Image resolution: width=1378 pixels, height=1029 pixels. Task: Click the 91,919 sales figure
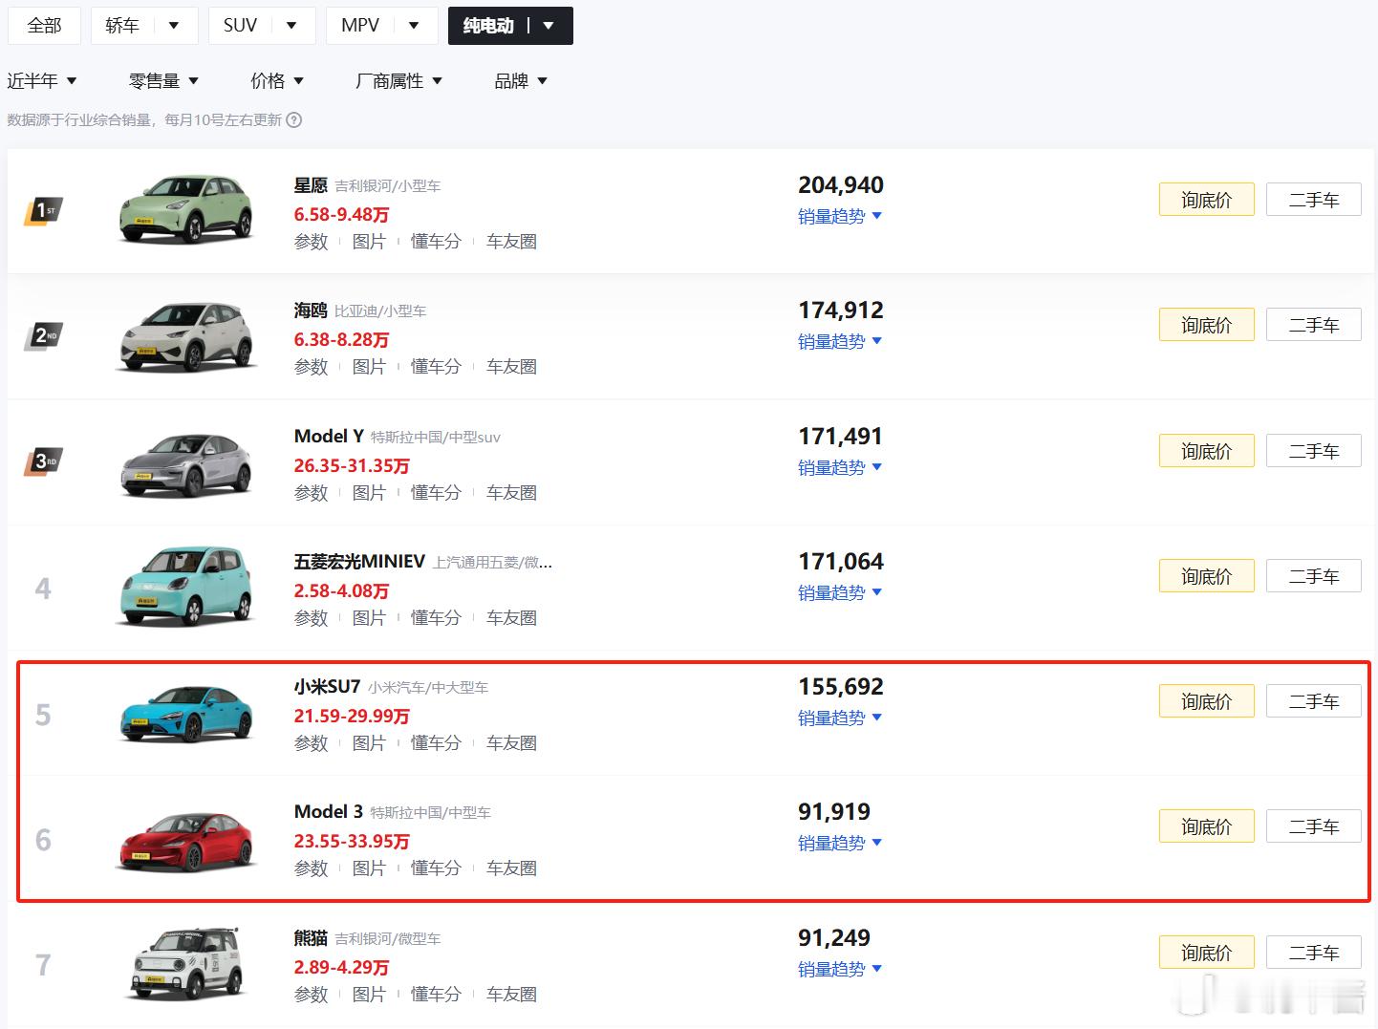click(x=834, y=812)
